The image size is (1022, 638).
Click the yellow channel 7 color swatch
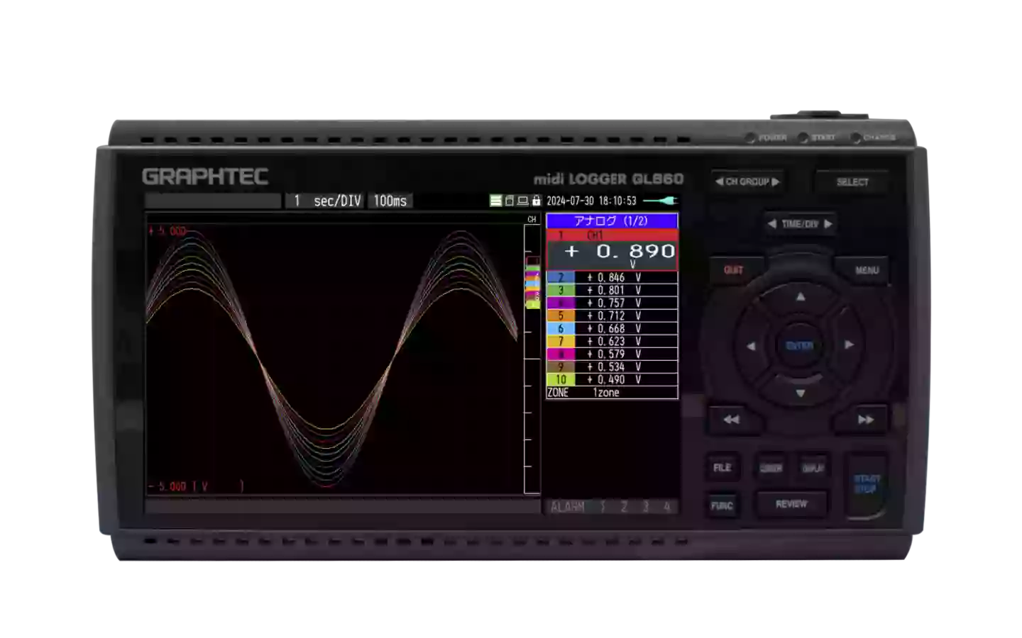coord(561,342)
